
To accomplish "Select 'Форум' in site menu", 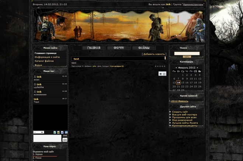I will coord(38,65).
